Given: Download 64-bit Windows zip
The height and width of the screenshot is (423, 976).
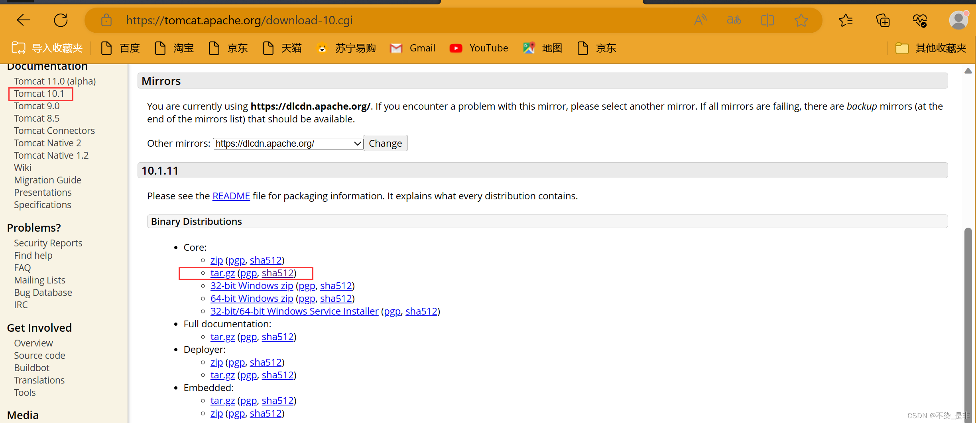Looking at the screenshot, I should click(252, 299).
